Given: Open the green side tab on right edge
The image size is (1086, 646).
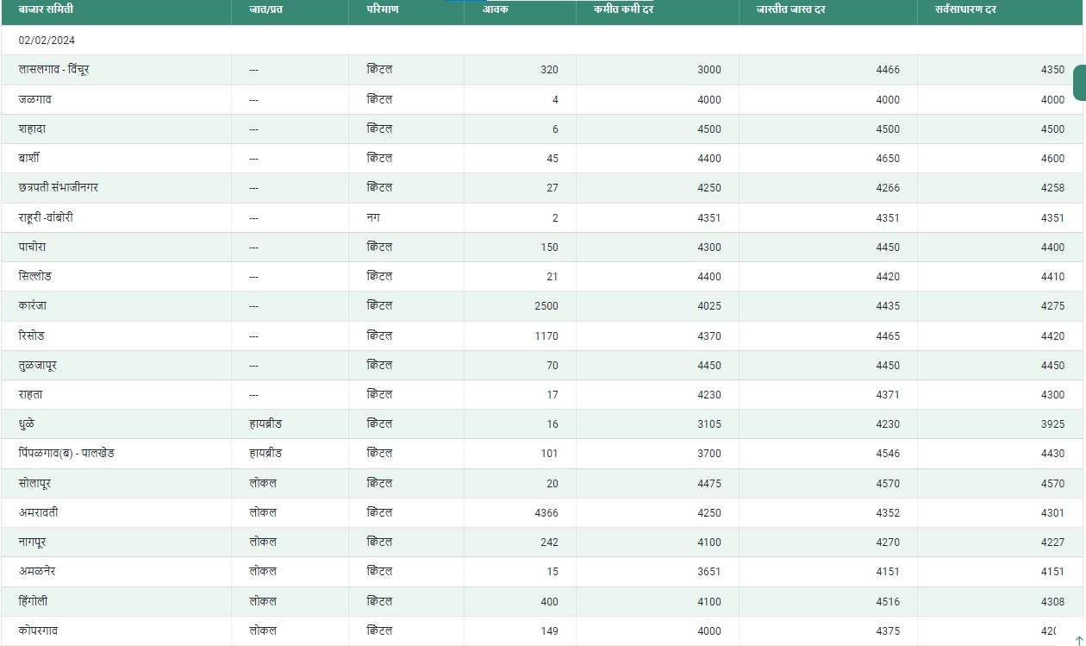Looking at the screenshot, I should (x=1079, y=83).
